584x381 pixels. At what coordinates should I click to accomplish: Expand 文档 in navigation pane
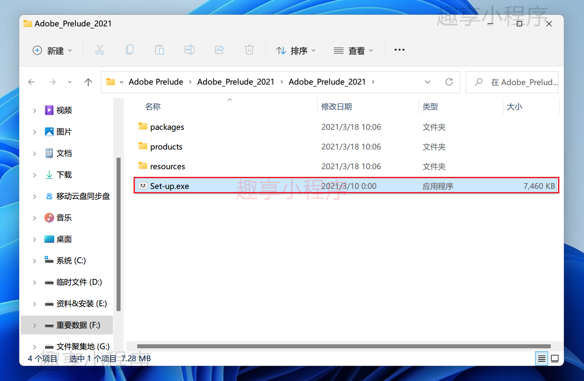click(35, 154)
